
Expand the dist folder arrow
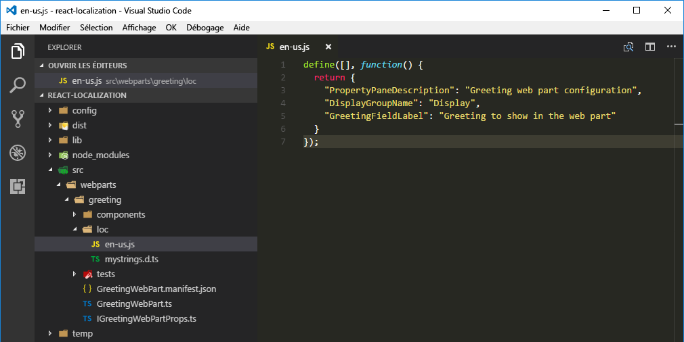click(49, 125)
